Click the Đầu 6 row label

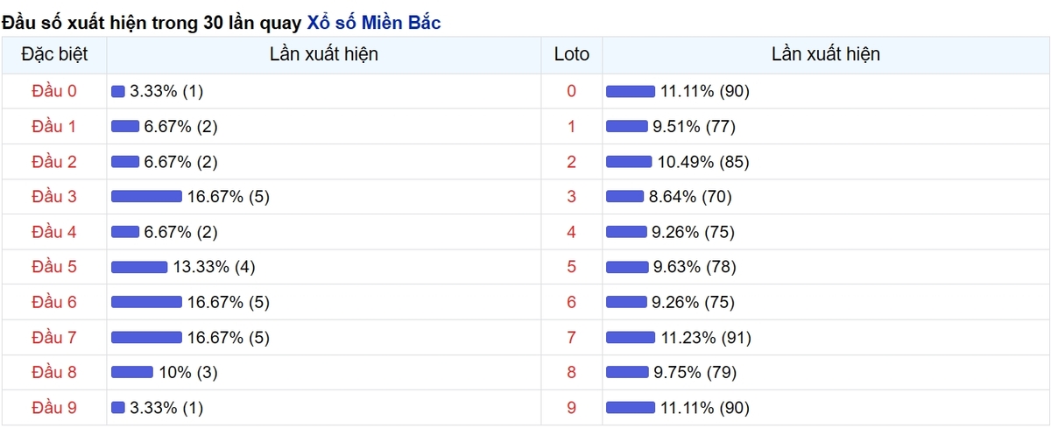click(x=54, y=302)
